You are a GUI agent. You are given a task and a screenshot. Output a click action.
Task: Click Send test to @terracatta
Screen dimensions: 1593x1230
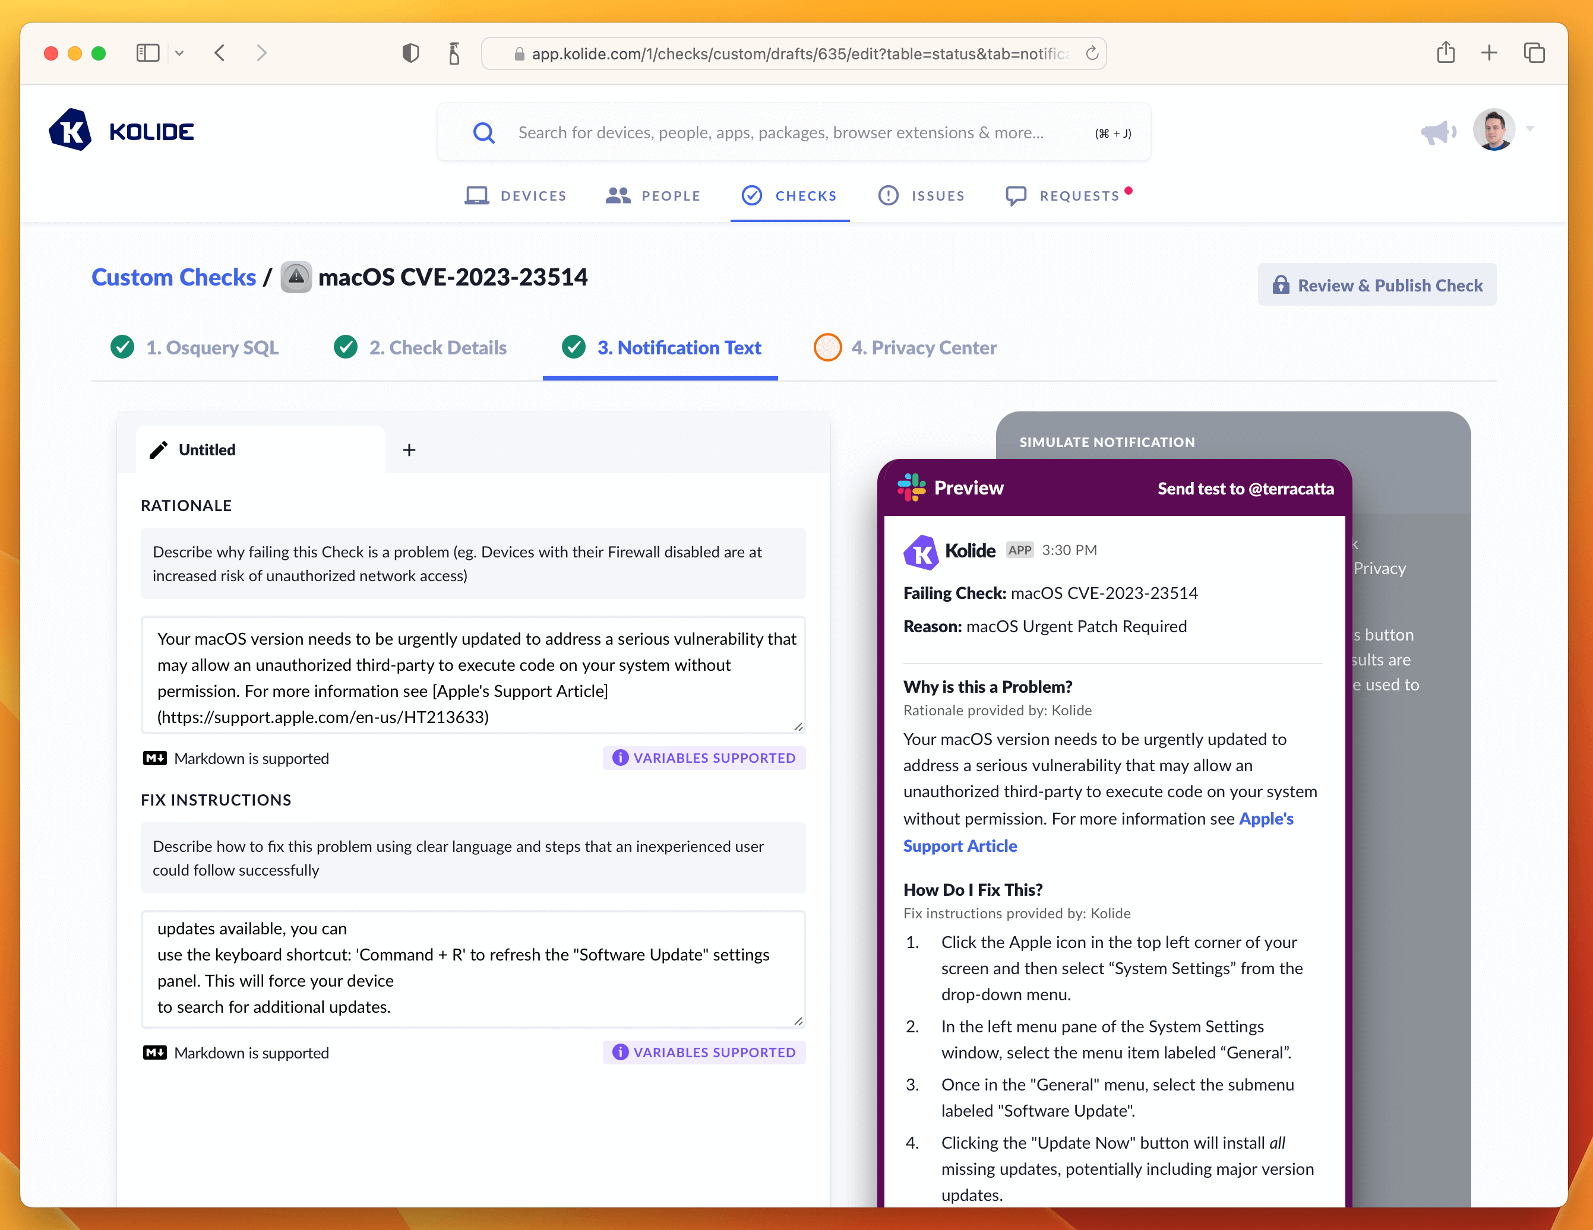click(1245, 489)
